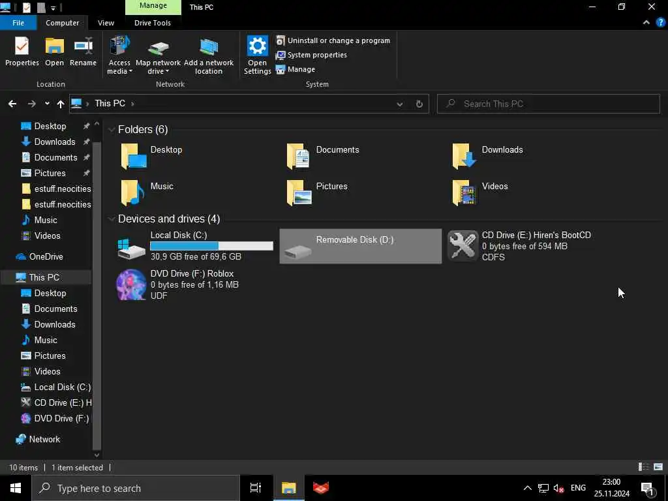Click the Windows Start button
The width and height of the screenshot is (668, 501).
click(x=16, y=488)
